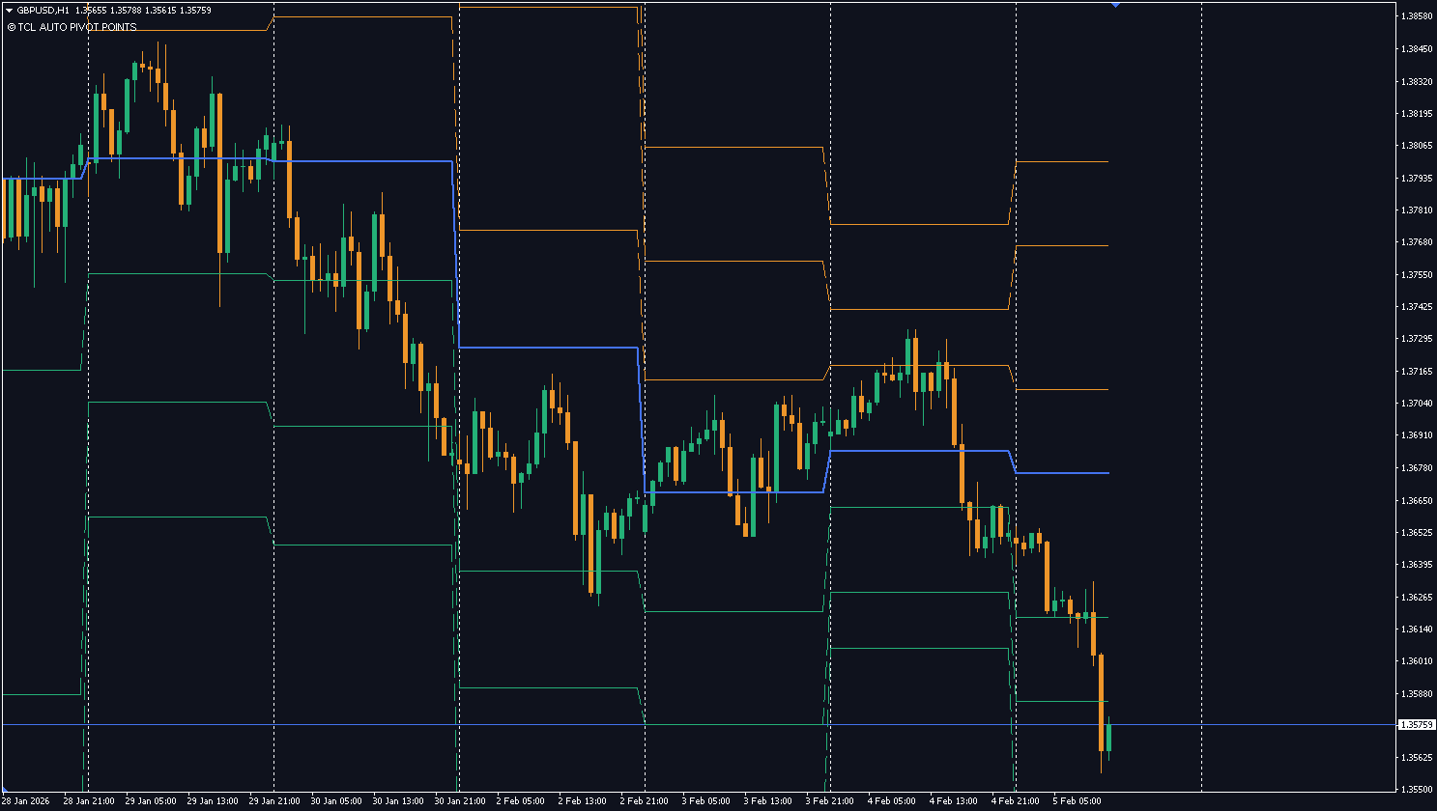
Task: Click the 30 Jan 13:00 time axis label
Action: (x=397, y=801)
